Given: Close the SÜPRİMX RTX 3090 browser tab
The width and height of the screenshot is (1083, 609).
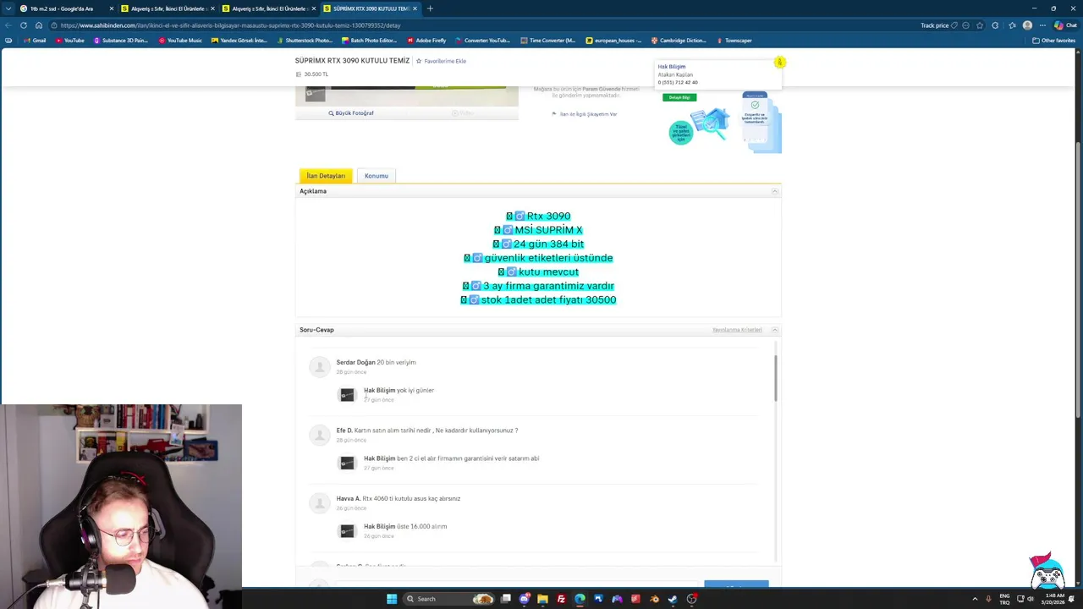Looking at the screenshot, I should (415, 8).
